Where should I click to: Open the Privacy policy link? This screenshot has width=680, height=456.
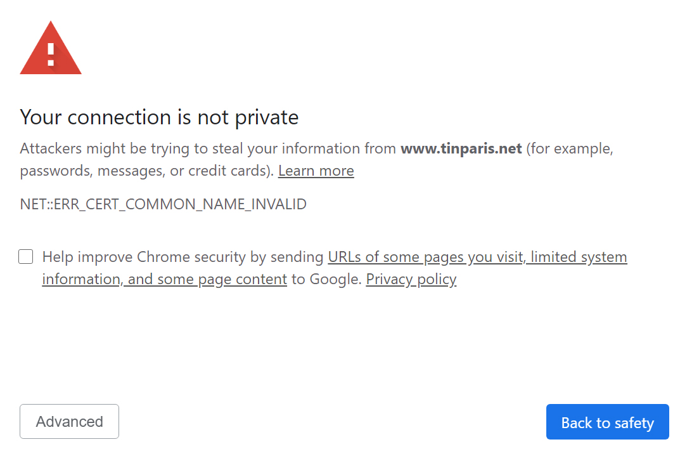point(411,279)
